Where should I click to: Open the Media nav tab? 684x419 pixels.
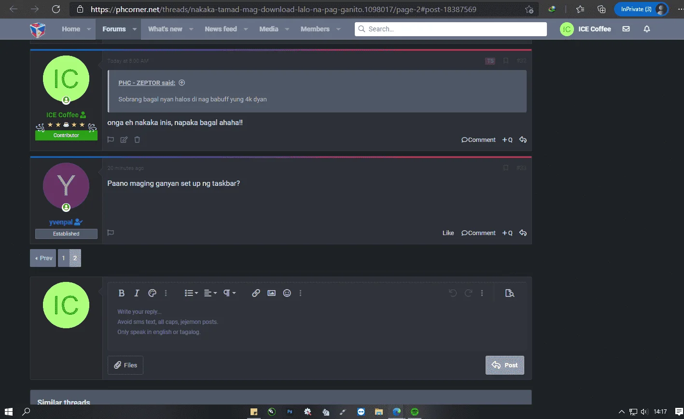point(268,29)
